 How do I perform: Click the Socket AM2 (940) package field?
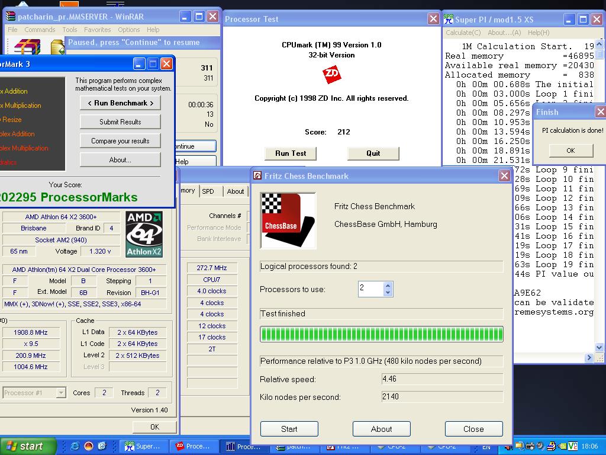click(x=61, y=240)
